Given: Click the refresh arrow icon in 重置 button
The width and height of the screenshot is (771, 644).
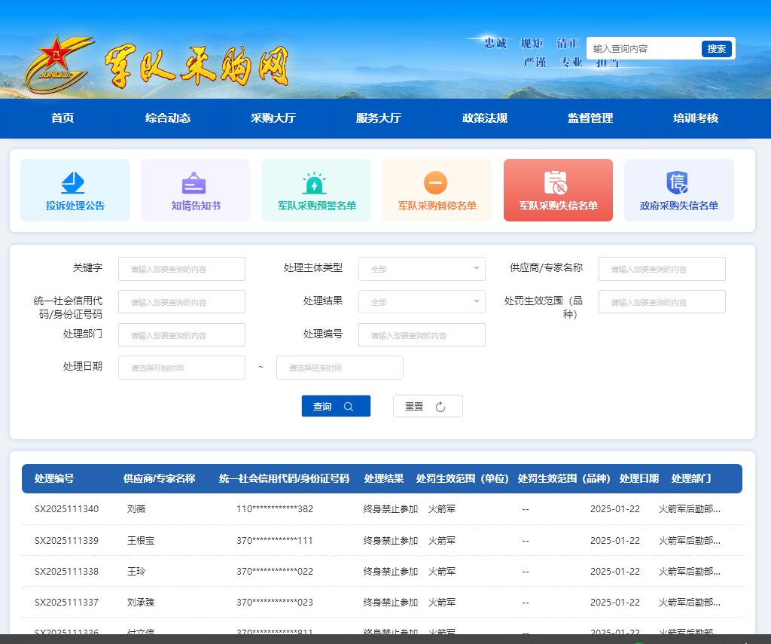Looking at the screenshot, I should click(440, 407).
